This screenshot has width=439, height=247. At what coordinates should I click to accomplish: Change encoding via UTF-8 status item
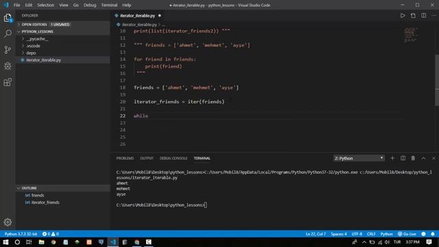[x=357, y=234]
